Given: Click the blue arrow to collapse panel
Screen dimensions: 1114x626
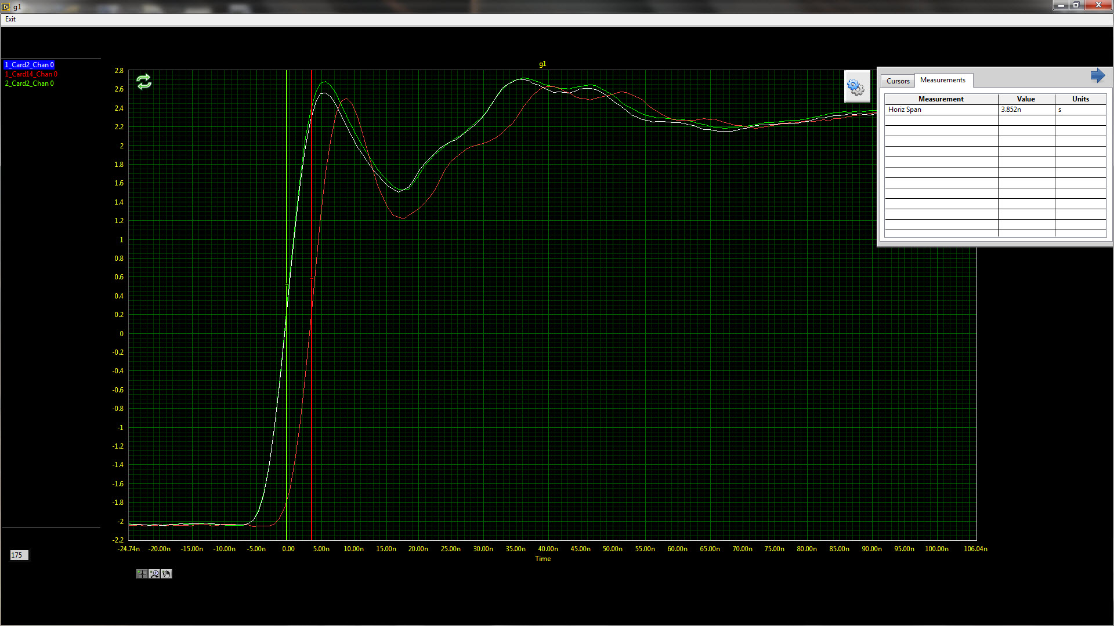Looking at the screenshot, I should 1098,76.
